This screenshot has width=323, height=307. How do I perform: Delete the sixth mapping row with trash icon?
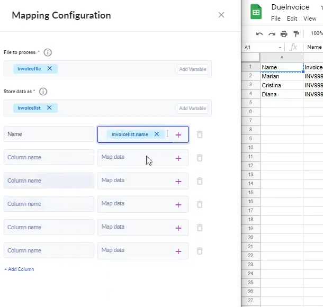200,251
